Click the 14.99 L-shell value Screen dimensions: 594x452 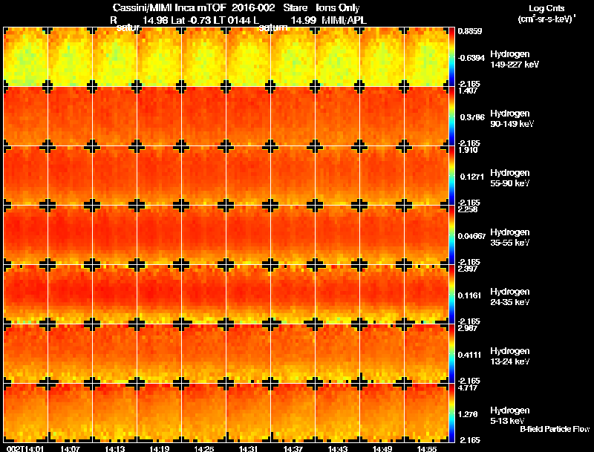303,21
